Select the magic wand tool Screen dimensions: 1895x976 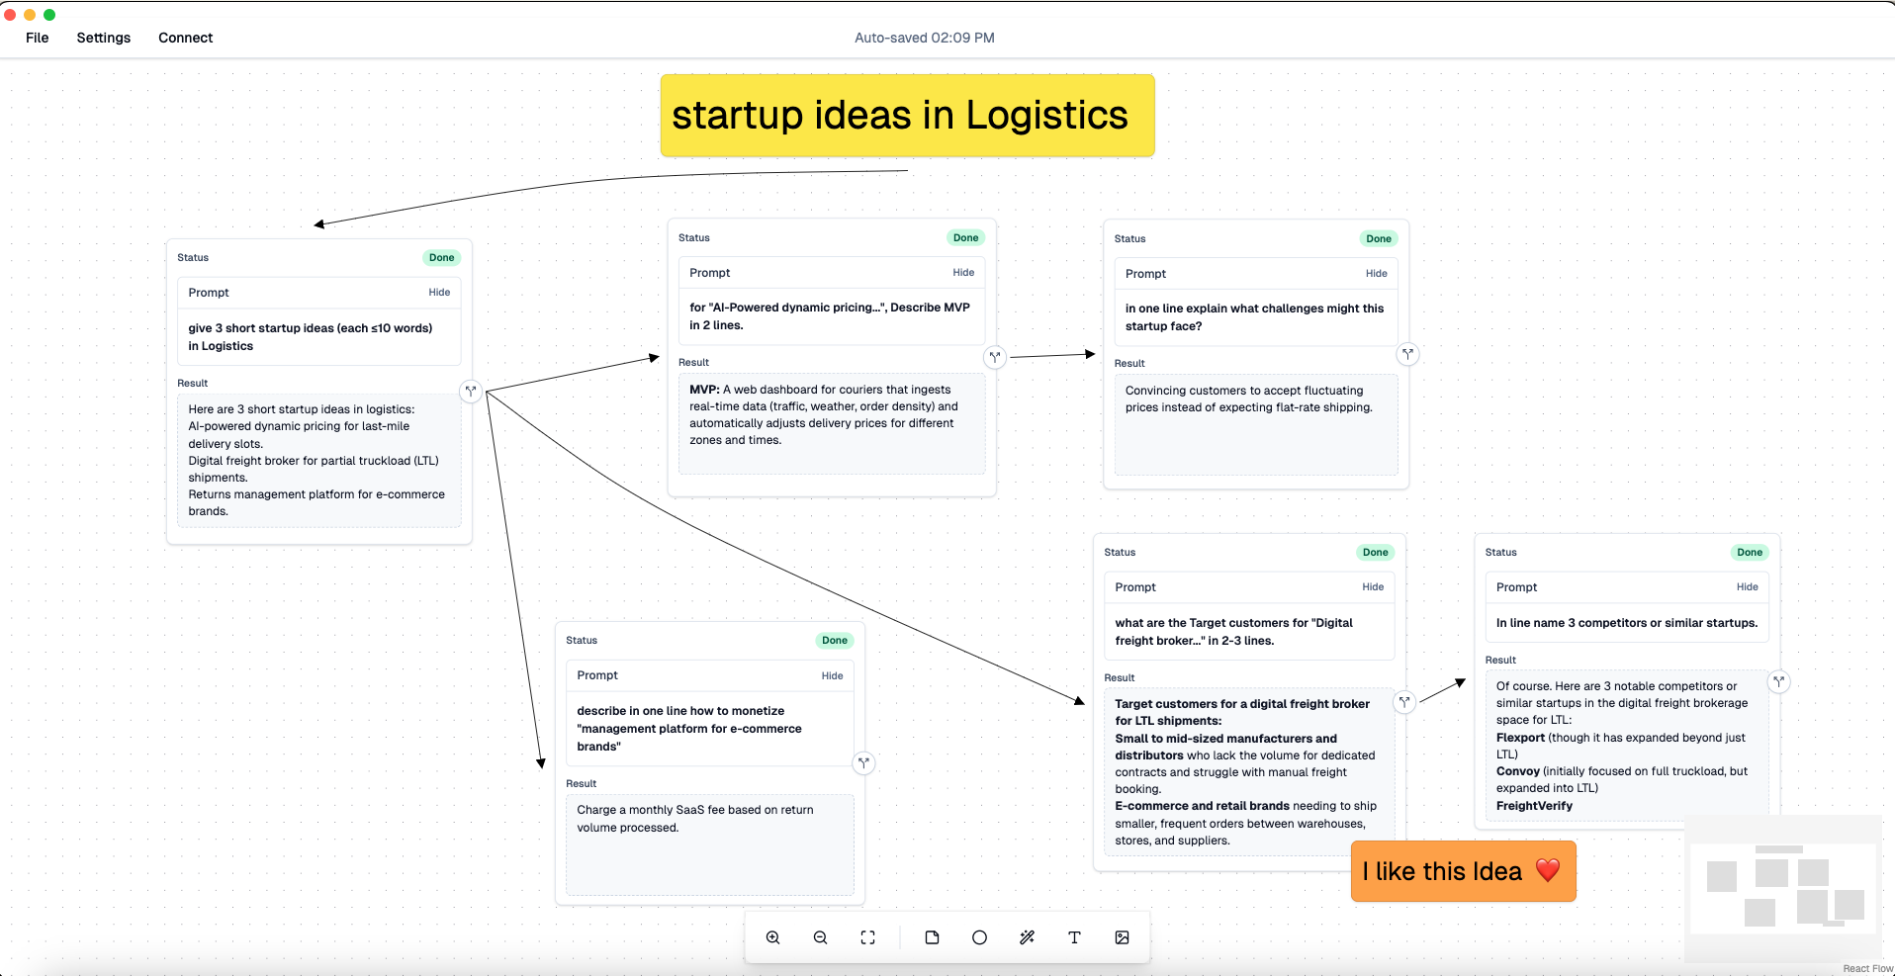click(x=1027, y=937)
